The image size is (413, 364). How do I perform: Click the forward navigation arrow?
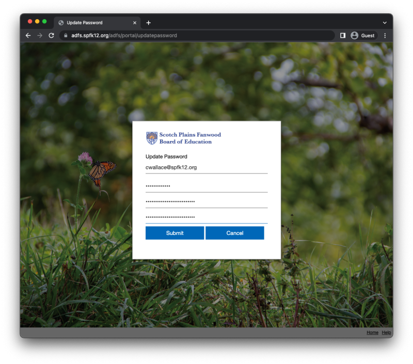pos(40,35)
